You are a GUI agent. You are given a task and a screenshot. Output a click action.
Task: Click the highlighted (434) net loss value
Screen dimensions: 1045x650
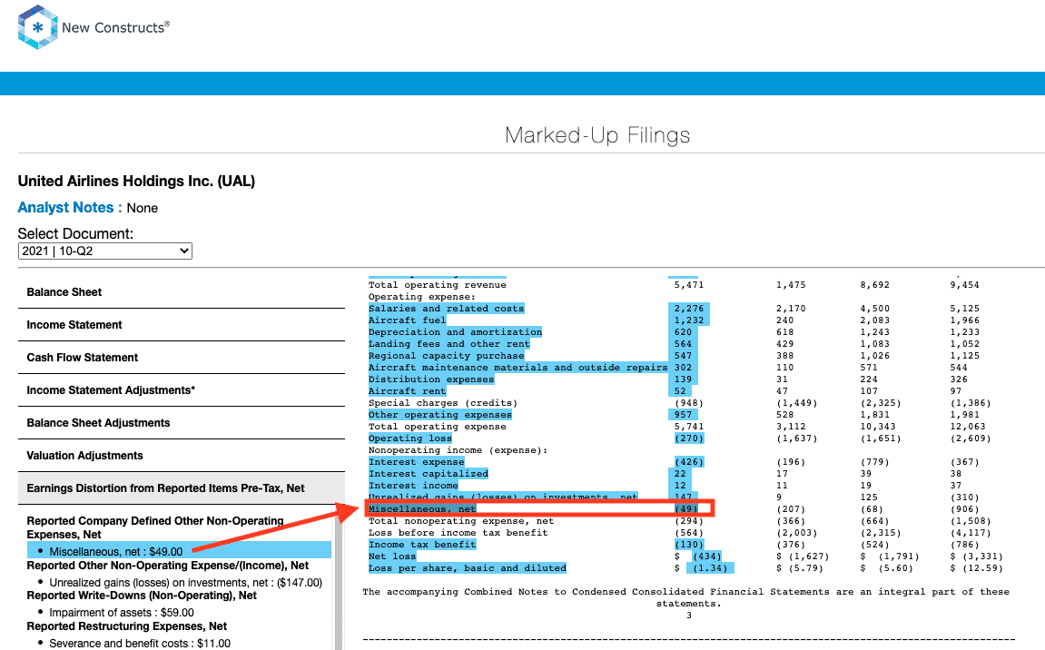point(707,556)
